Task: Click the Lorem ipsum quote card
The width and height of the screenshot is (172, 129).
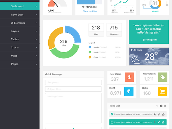Action: coord(149,32)
